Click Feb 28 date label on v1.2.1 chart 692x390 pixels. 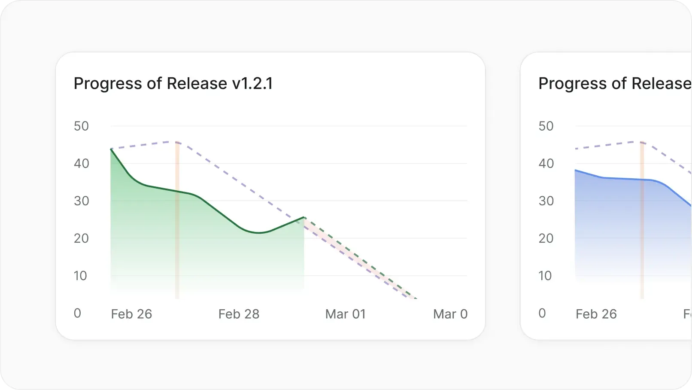click(239, 314)
